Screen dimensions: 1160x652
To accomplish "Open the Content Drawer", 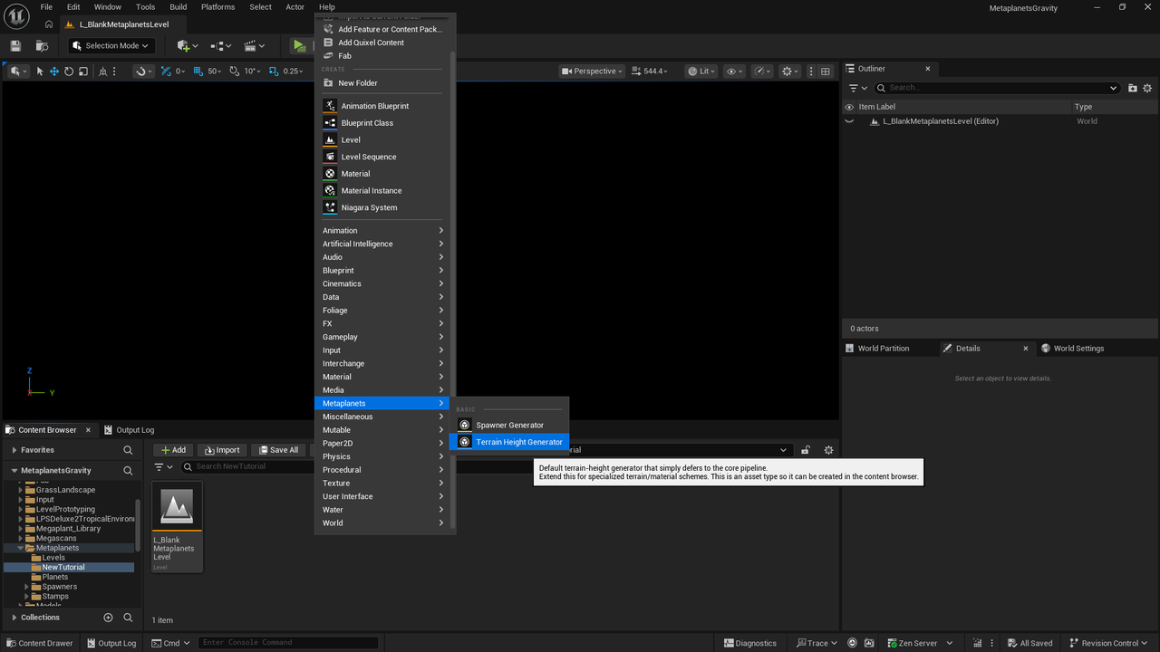I will point(40,643).
